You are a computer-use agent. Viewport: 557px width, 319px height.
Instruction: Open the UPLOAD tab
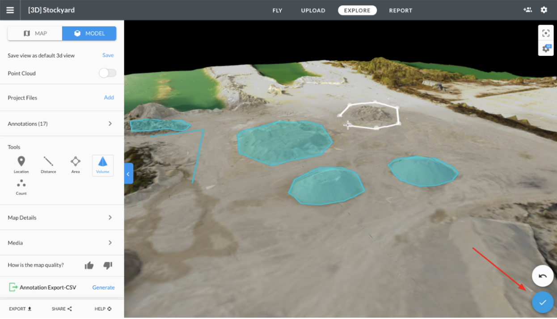(313, 10)
